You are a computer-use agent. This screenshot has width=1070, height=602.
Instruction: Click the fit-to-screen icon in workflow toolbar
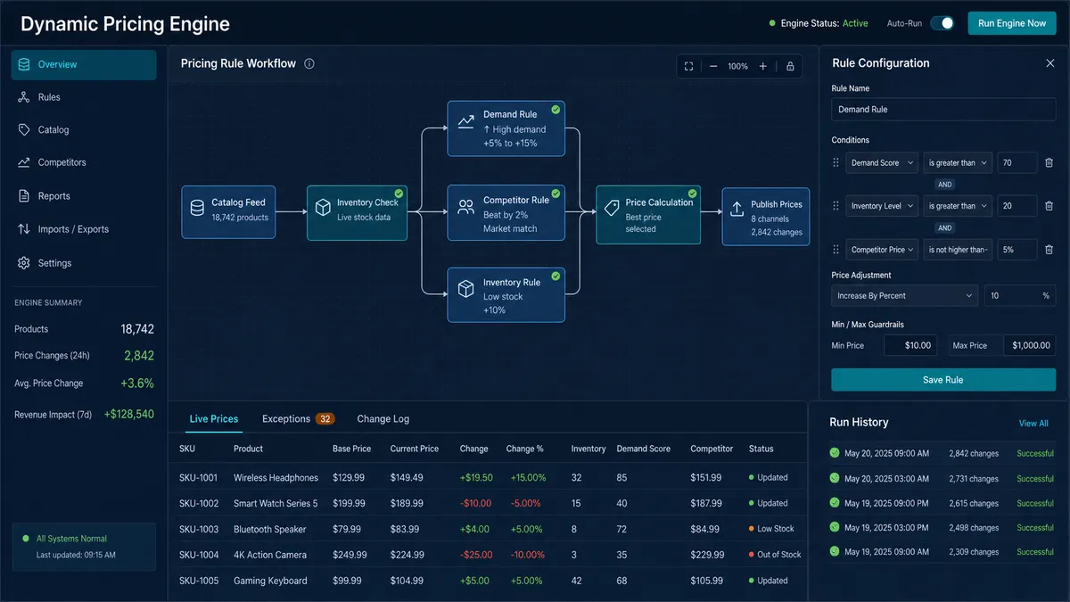tap(688, 66)
